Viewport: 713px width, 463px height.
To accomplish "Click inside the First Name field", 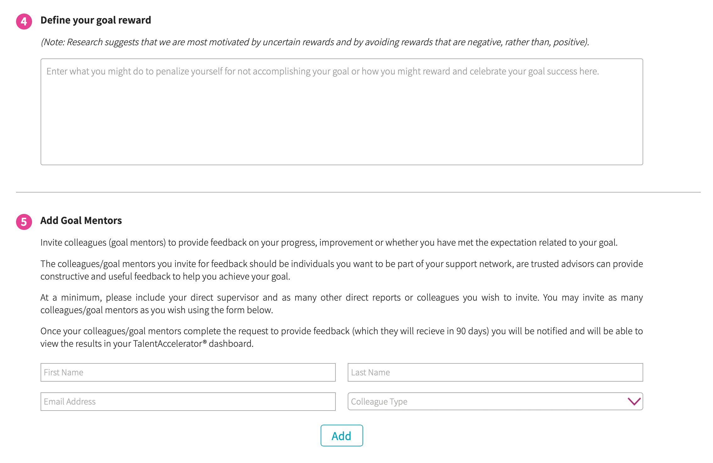I will coord(187,372).
